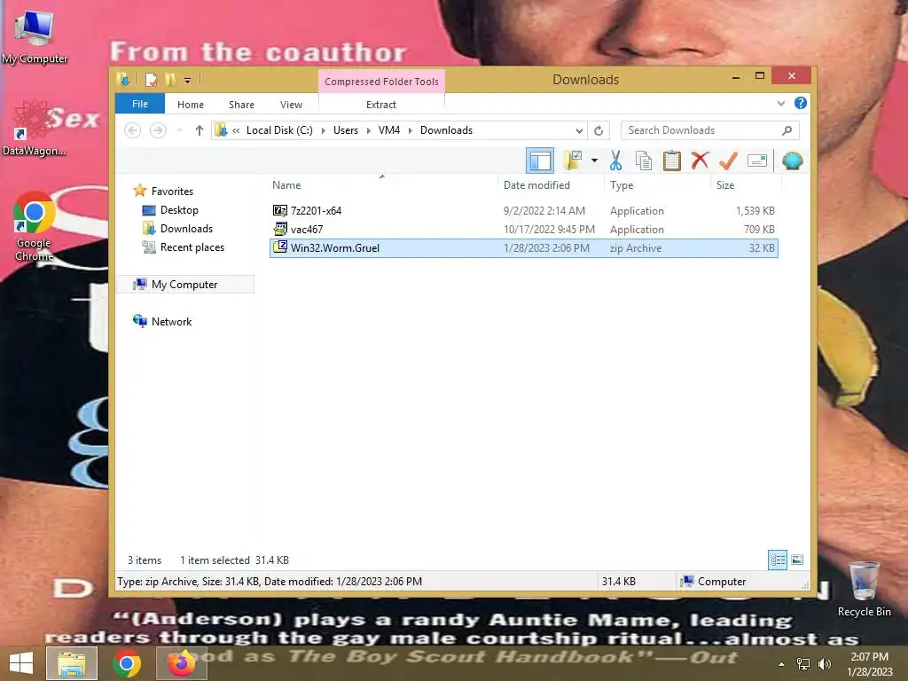
Task: Click the search magnifier icon
Action: point(787,130)
